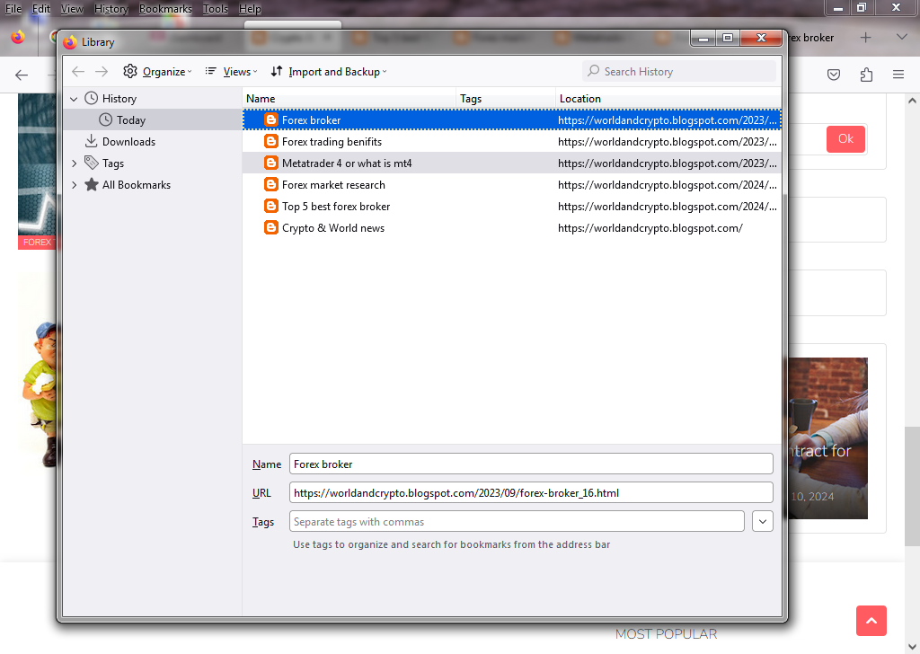Focus the Search History field
The height and width of the screenshot is (654, 920).
679,72
